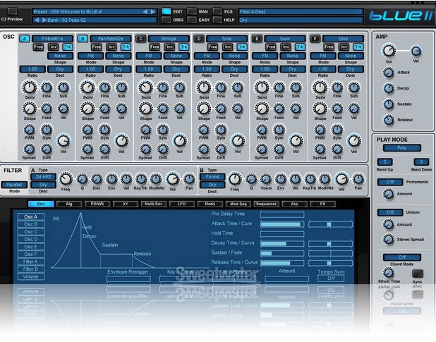Enable Oscillator C power button
Image resolution: width=436 pixels, height=342 pixels.
pyautogui.click(x=141, y=39)
